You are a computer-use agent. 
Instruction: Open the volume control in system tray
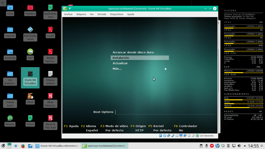point(239,146)
